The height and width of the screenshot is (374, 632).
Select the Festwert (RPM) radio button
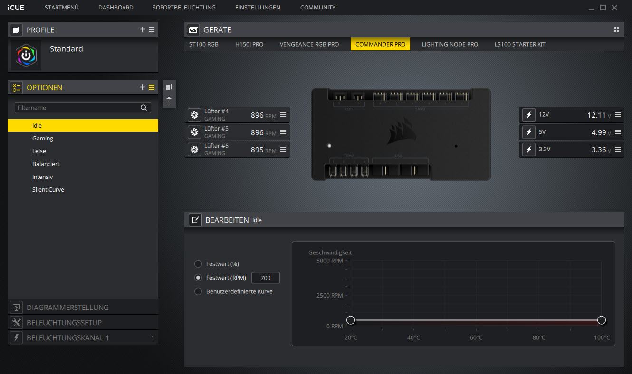(198, 278)
